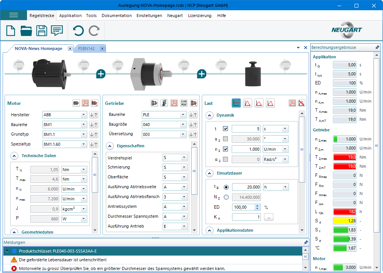Pin the Meldungen panel

pyautogui.click(x=306, y=242)
